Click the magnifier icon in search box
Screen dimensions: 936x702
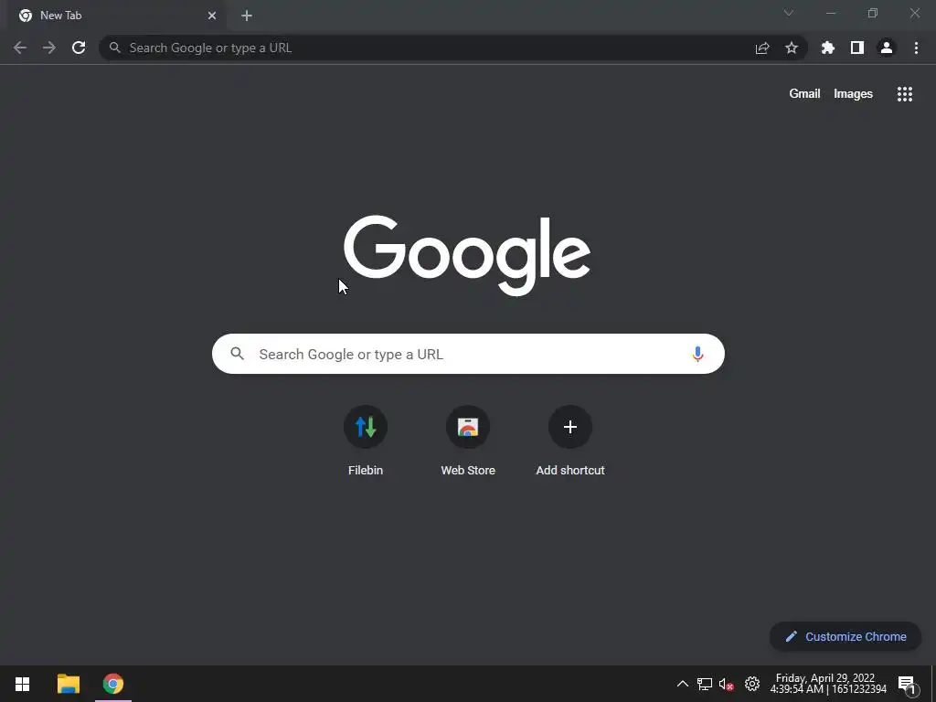pyautogui.click(x=238, y=354)
